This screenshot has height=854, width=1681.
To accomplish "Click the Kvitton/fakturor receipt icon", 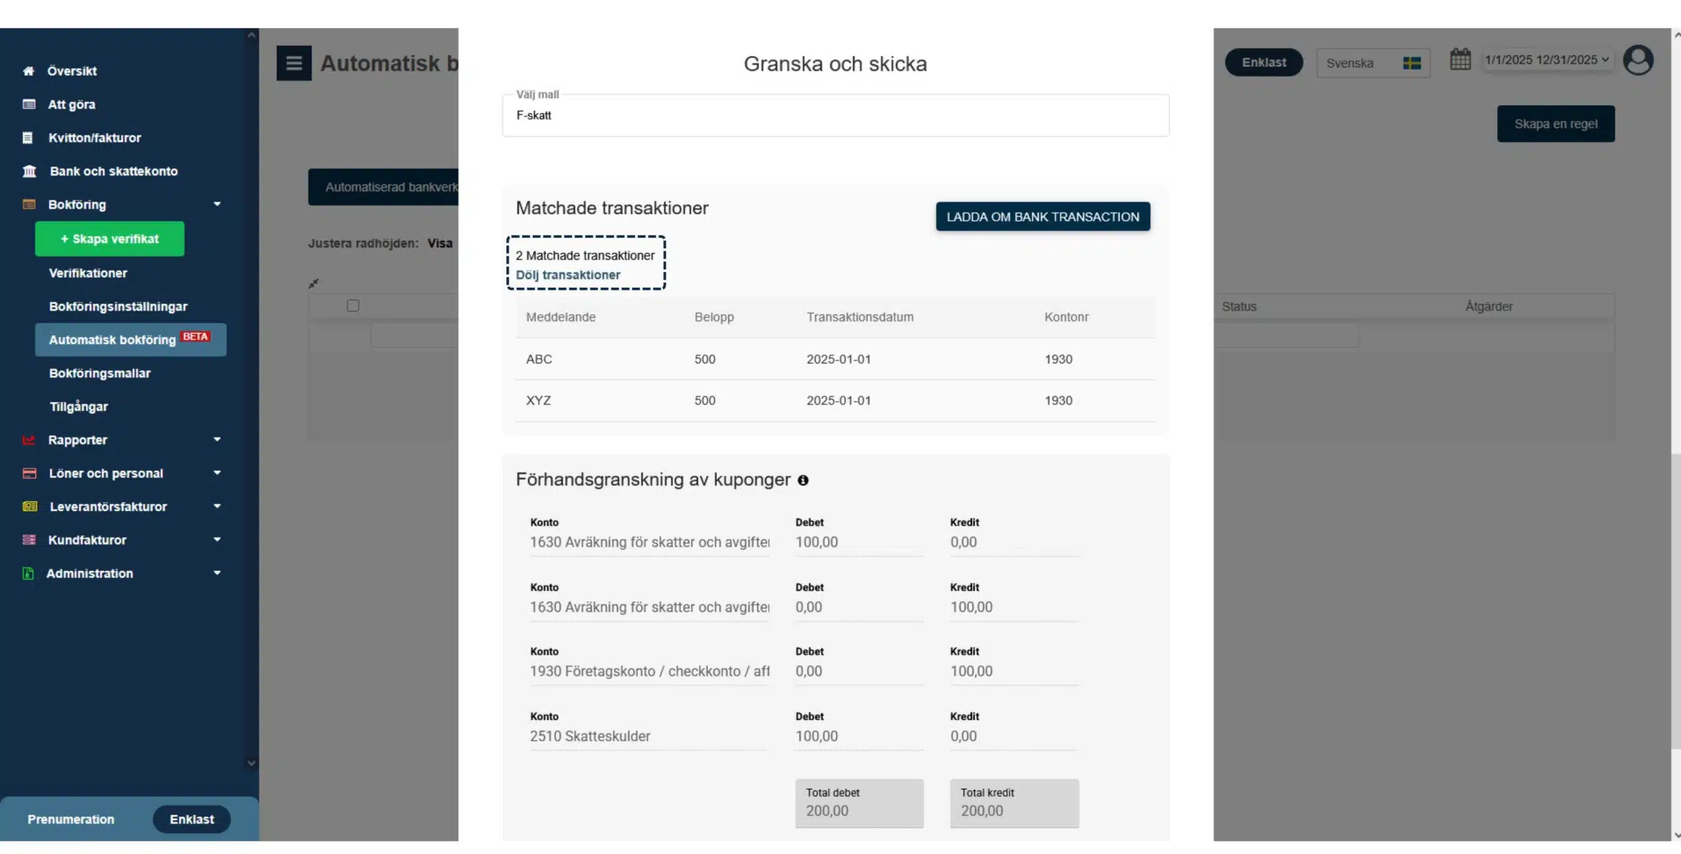I will [x=28, y=138].
